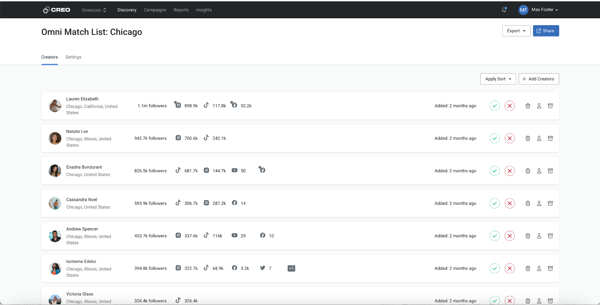Go to Campaigns in the navigation
The width and height of the screenshot is (600, 305).
coord(155,10)
